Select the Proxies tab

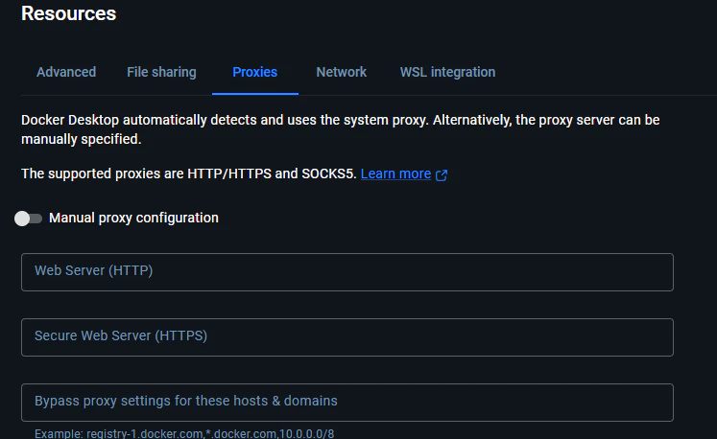click(254, 72)
